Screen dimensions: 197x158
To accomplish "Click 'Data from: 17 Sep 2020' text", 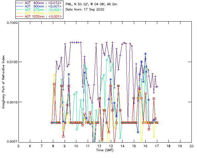I will click(85, 10).
